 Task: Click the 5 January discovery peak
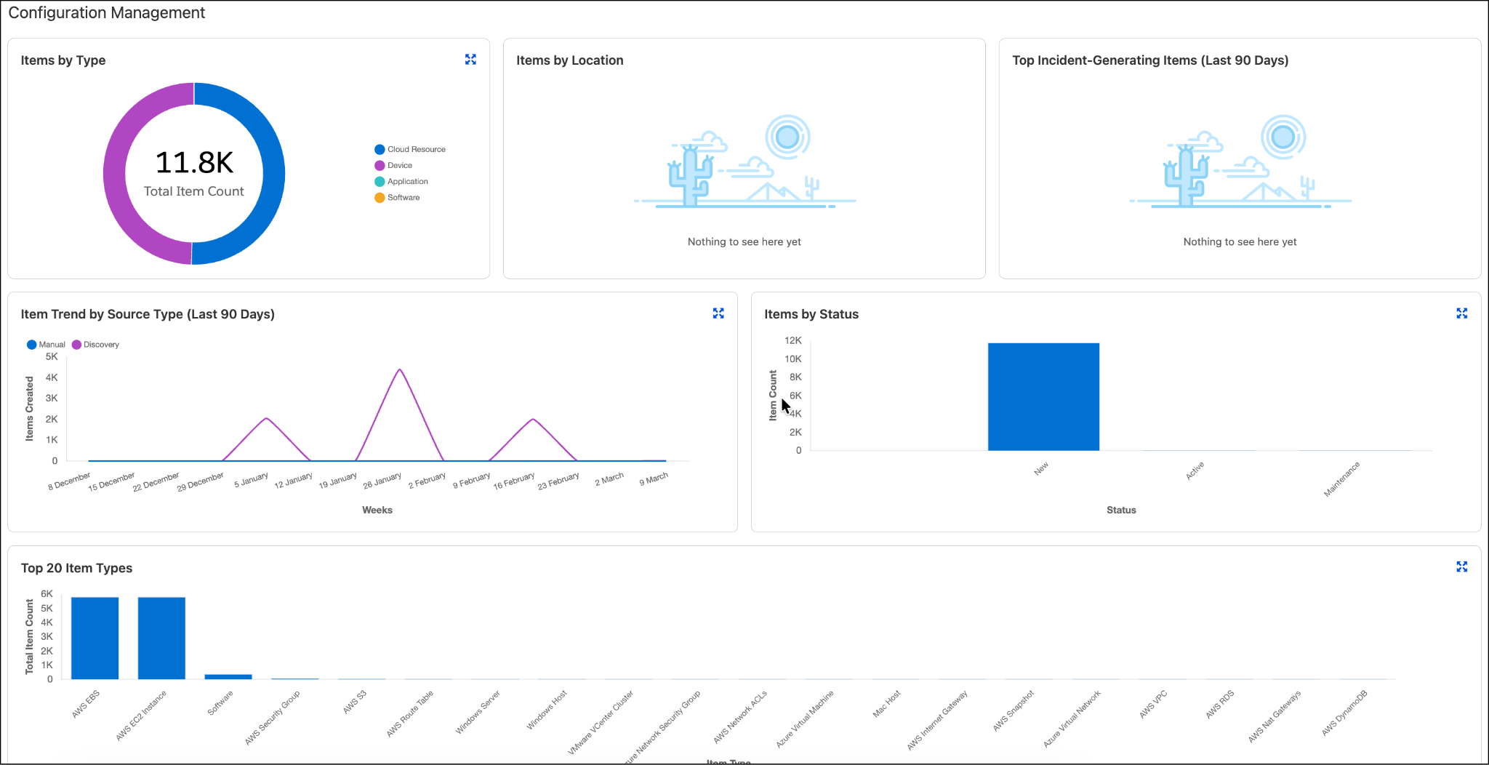click(x=267, y=419)
